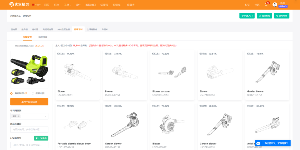
Task: Click the 大数据选品 - 外观专利 breadcrumb
Action: pyautogui.click(x=21, y=16)
